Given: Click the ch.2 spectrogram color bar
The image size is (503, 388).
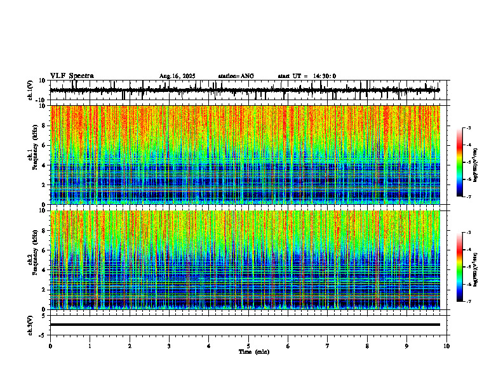Looking at the screenshot, I should [x=459, y=267].
